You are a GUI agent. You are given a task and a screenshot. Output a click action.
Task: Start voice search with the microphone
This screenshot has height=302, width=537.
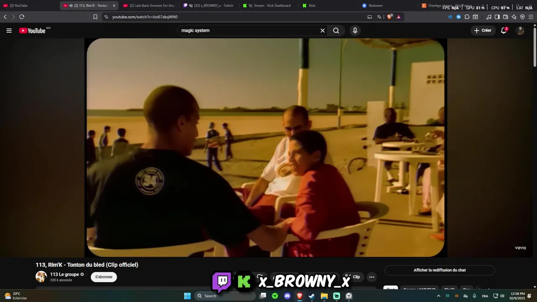tap(355, 31)
